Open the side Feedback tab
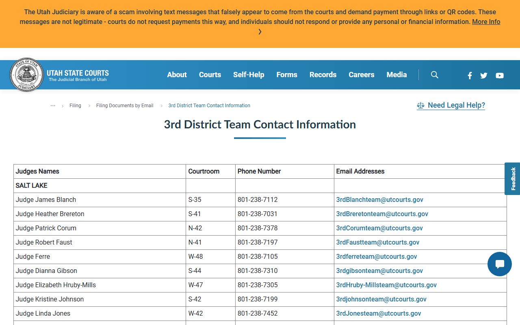 [513, 179]
